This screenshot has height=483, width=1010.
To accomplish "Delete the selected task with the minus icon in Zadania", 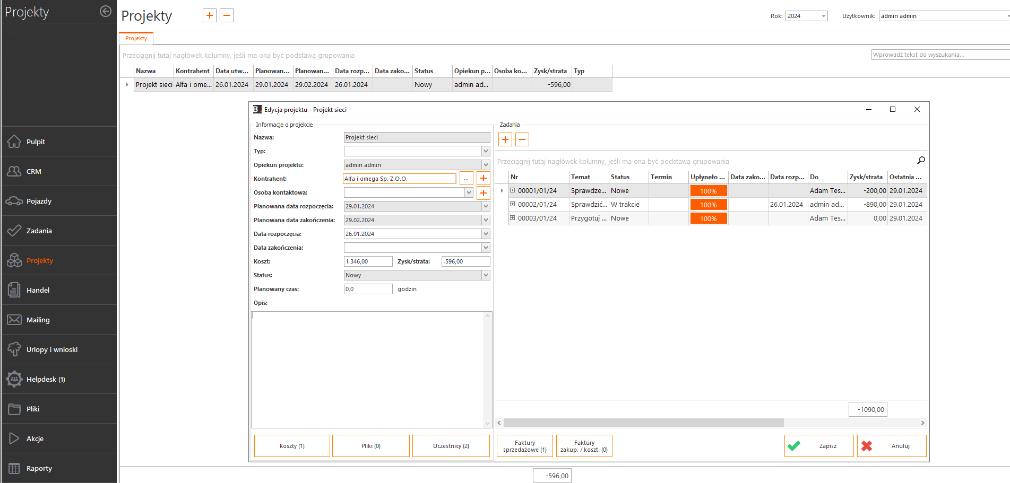I will [522, 139].
